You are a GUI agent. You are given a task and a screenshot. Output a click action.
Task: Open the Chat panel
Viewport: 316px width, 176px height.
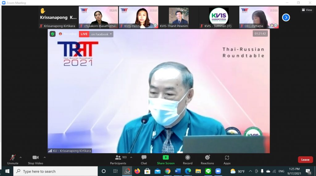tap(144, 160)
